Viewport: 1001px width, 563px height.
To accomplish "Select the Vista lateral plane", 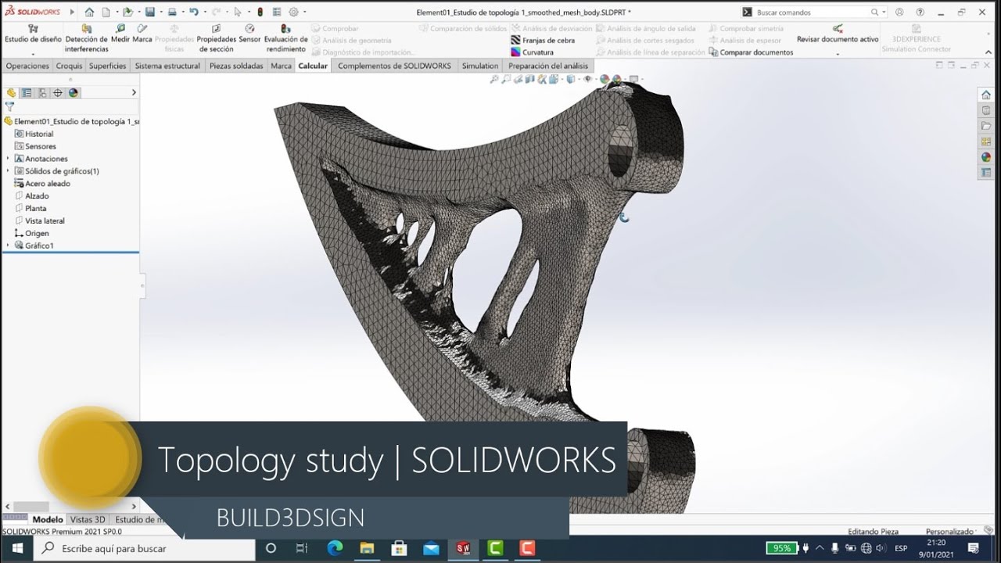I will click(40, 221).
